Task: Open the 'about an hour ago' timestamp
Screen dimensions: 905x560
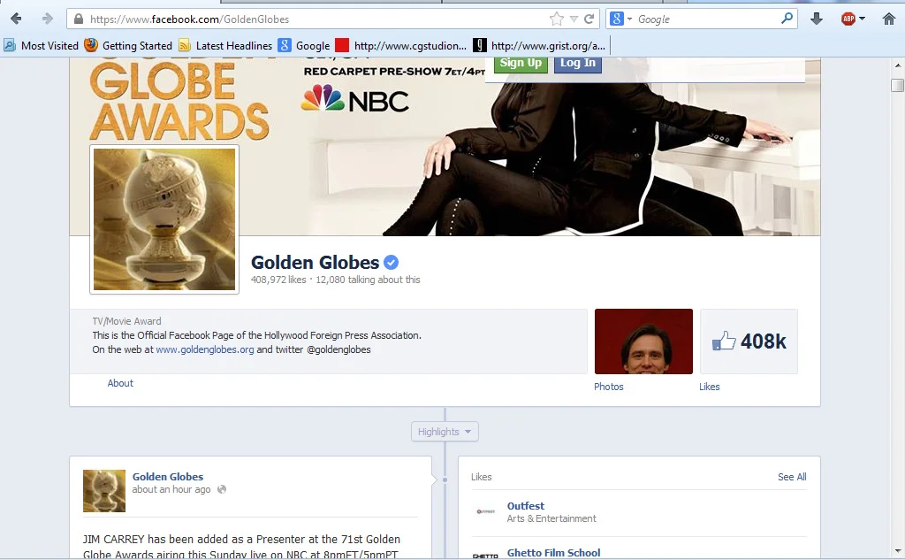Action: click(x=171, y=489)
